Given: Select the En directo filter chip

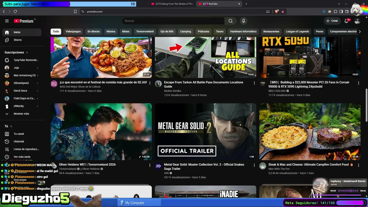Looking at the screenshot, I should pos(94,31).
